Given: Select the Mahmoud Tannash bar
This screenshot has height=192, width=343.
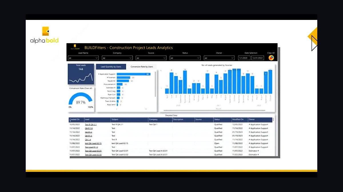Looking at the screenshot, I should pos(118,98).
